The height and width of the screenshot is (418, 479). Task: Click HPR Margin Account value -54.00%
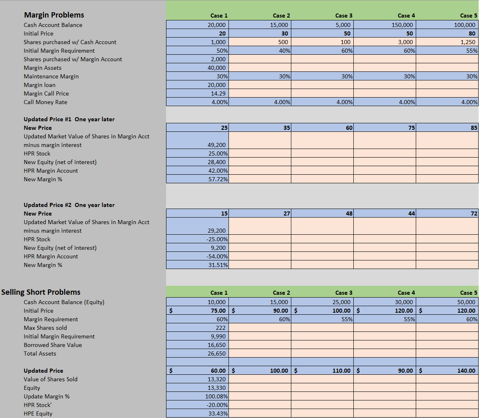click(x=197, y=256)
